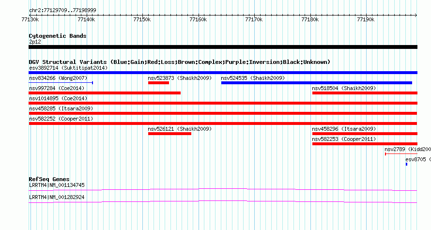This screenshot has width=431, height=230.
Task: Click the nsv582253 red loss bar
Action: click(x=365, y=144)
